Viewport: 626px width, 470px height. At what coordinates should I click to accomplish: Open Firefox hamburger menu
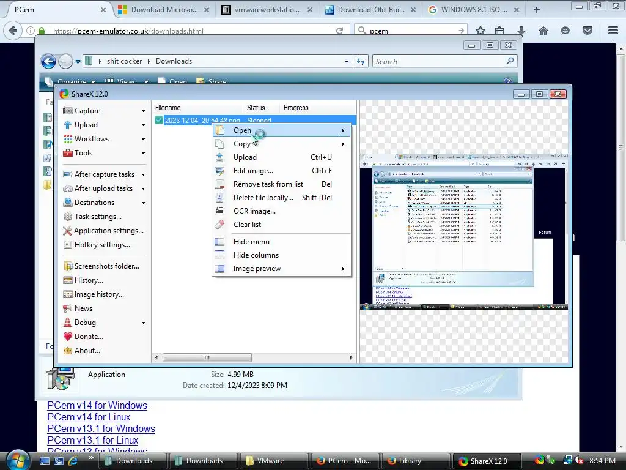[613, 31]
